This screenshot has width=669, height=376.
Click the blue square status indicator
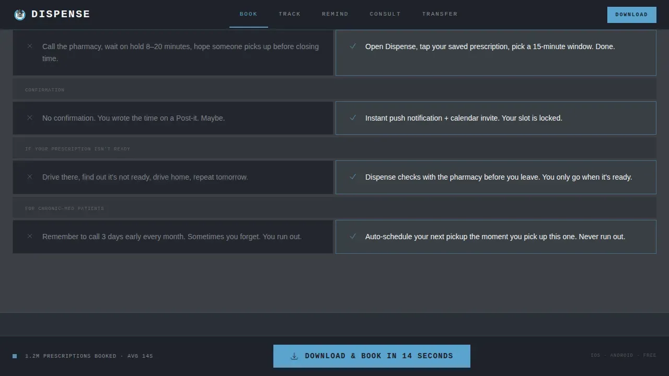coord(15,356)
